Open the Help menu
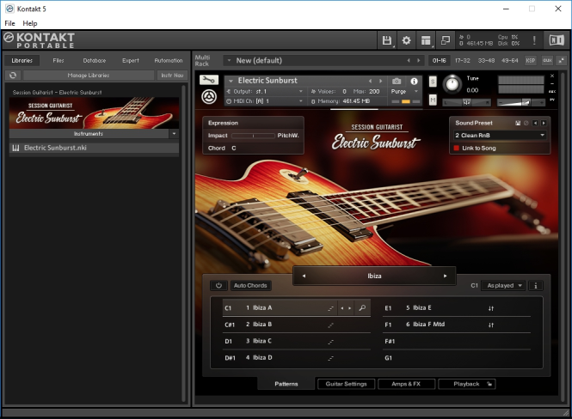This screenshot has width=572, height=419. pyautogui.click(x=30, y=23)
